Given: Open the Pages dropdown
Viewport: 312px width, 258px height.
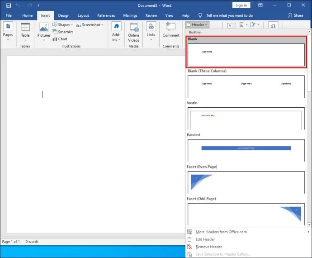Looking at the screenshot, I should [8, 32].
